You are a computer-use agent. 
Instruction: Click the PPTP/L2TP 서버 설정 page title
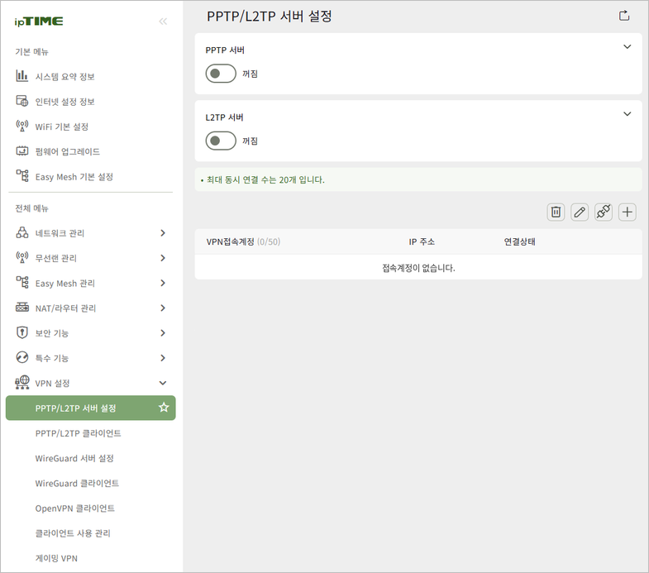(269, 17)
